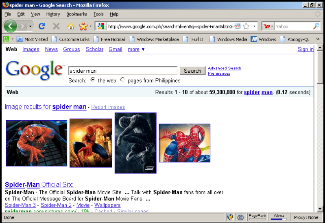This screenshot has height=223, width=325.
Task: Click the Google Search button
Action: click(192, 71)
